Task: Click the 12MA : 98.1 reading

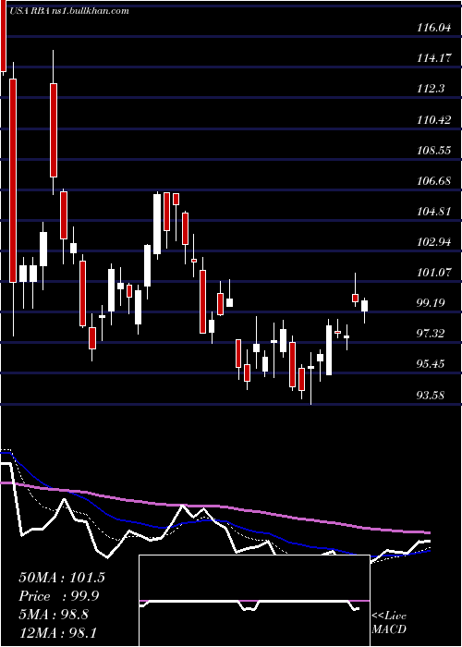Action: [59, 632]
